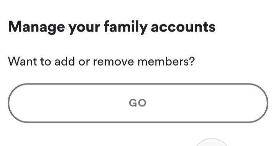Click the word 'members?' in the subtitle
Screen dimensions: 276x146
click(x=166, y=61)
